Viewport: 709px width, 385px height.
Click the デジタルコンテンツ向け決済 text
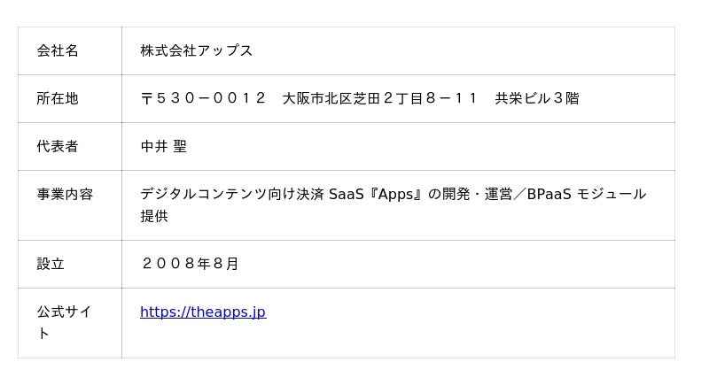[x=232, y=194]
